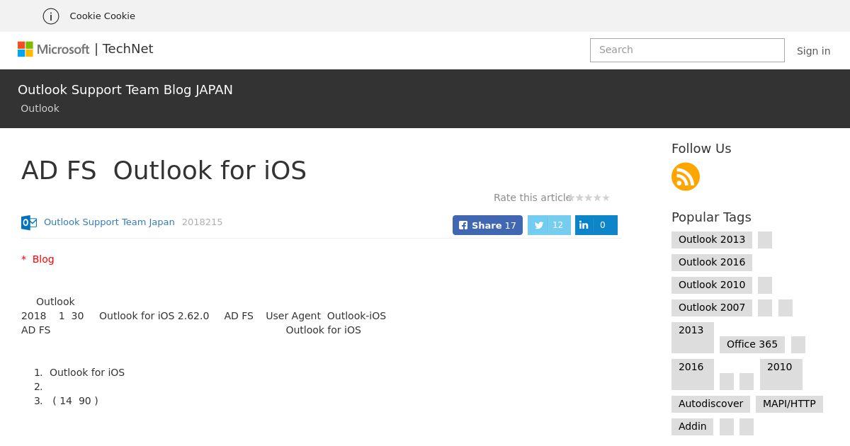Select the 2013 tag
850x446 pixels.
click(x=692, y=338)
